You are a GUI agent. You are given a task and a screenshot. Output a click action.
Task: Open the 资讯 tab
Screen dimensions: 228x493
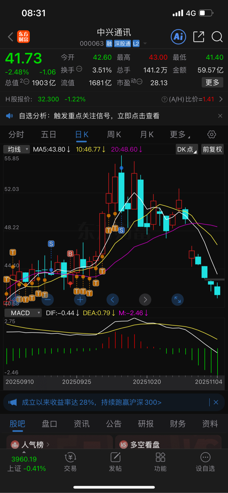[x=82, y=424]
